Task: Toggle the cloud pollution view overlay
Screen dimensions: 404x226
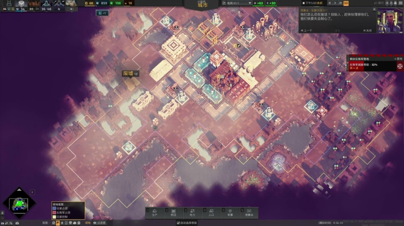Action: [75, 223]
